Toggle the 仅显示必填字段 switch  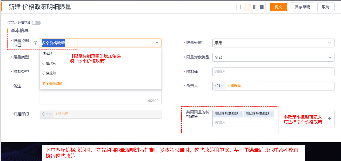click(x=36, y=23)
